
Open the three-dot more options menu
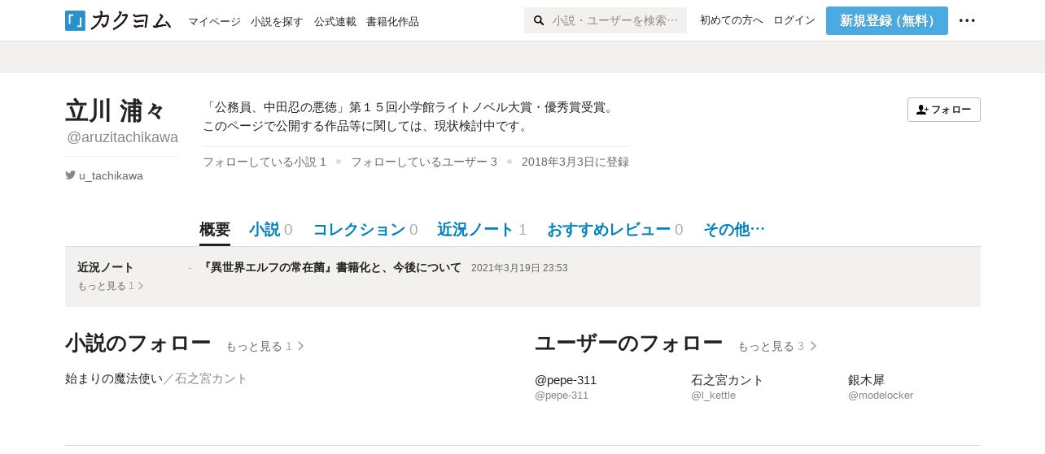coord(967,20)
